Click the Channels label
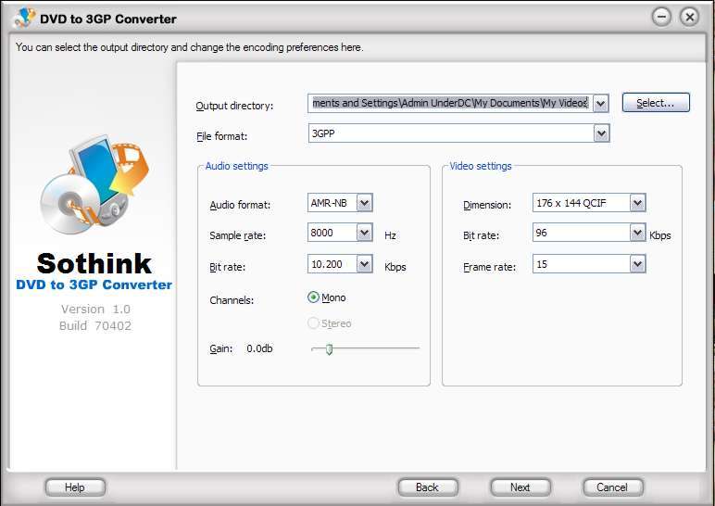 click(x=232, y=300)
